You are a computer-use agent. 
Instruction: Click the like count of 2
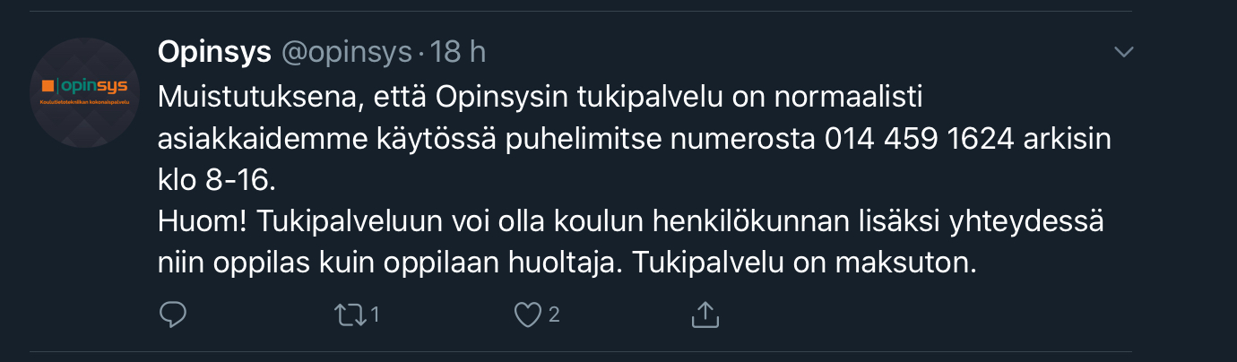554,315
